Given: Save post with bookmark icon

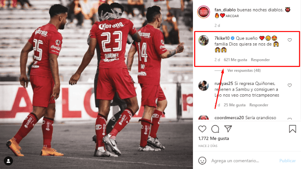Looking at the screenshot, I should coord(292,129).
